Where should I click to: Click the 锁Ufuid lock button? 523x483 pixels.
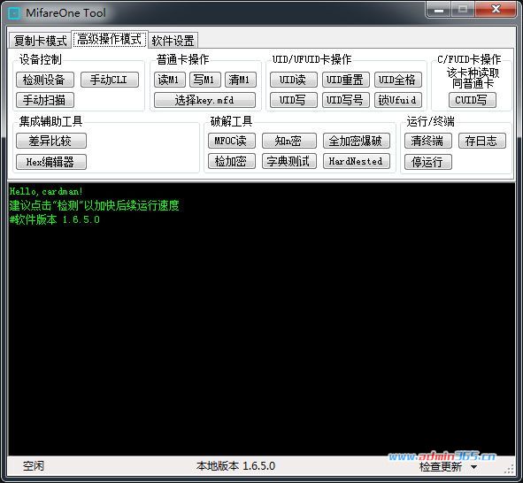click(398, 100)
